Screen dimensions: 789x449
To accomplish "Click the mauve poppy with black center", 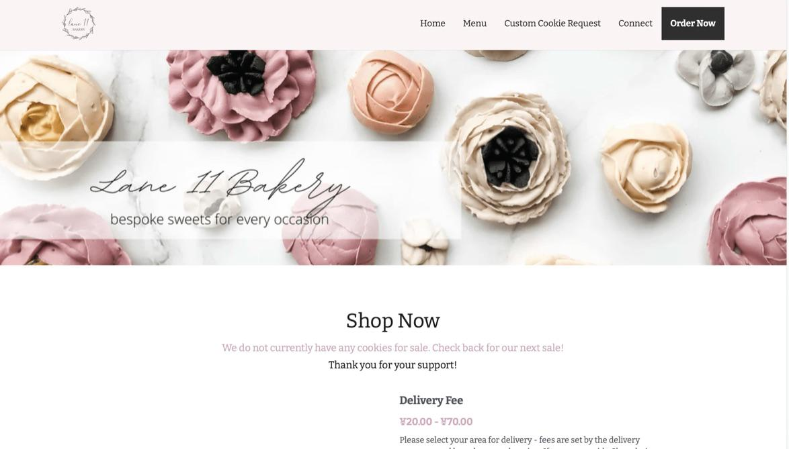I will (x=241, y=93).
